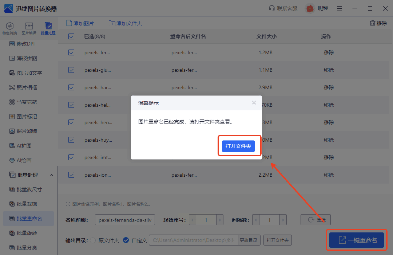393x255 pixels.
Task: Uncheck the pexels-ion... row checkbox
Action: click(71, 175)
